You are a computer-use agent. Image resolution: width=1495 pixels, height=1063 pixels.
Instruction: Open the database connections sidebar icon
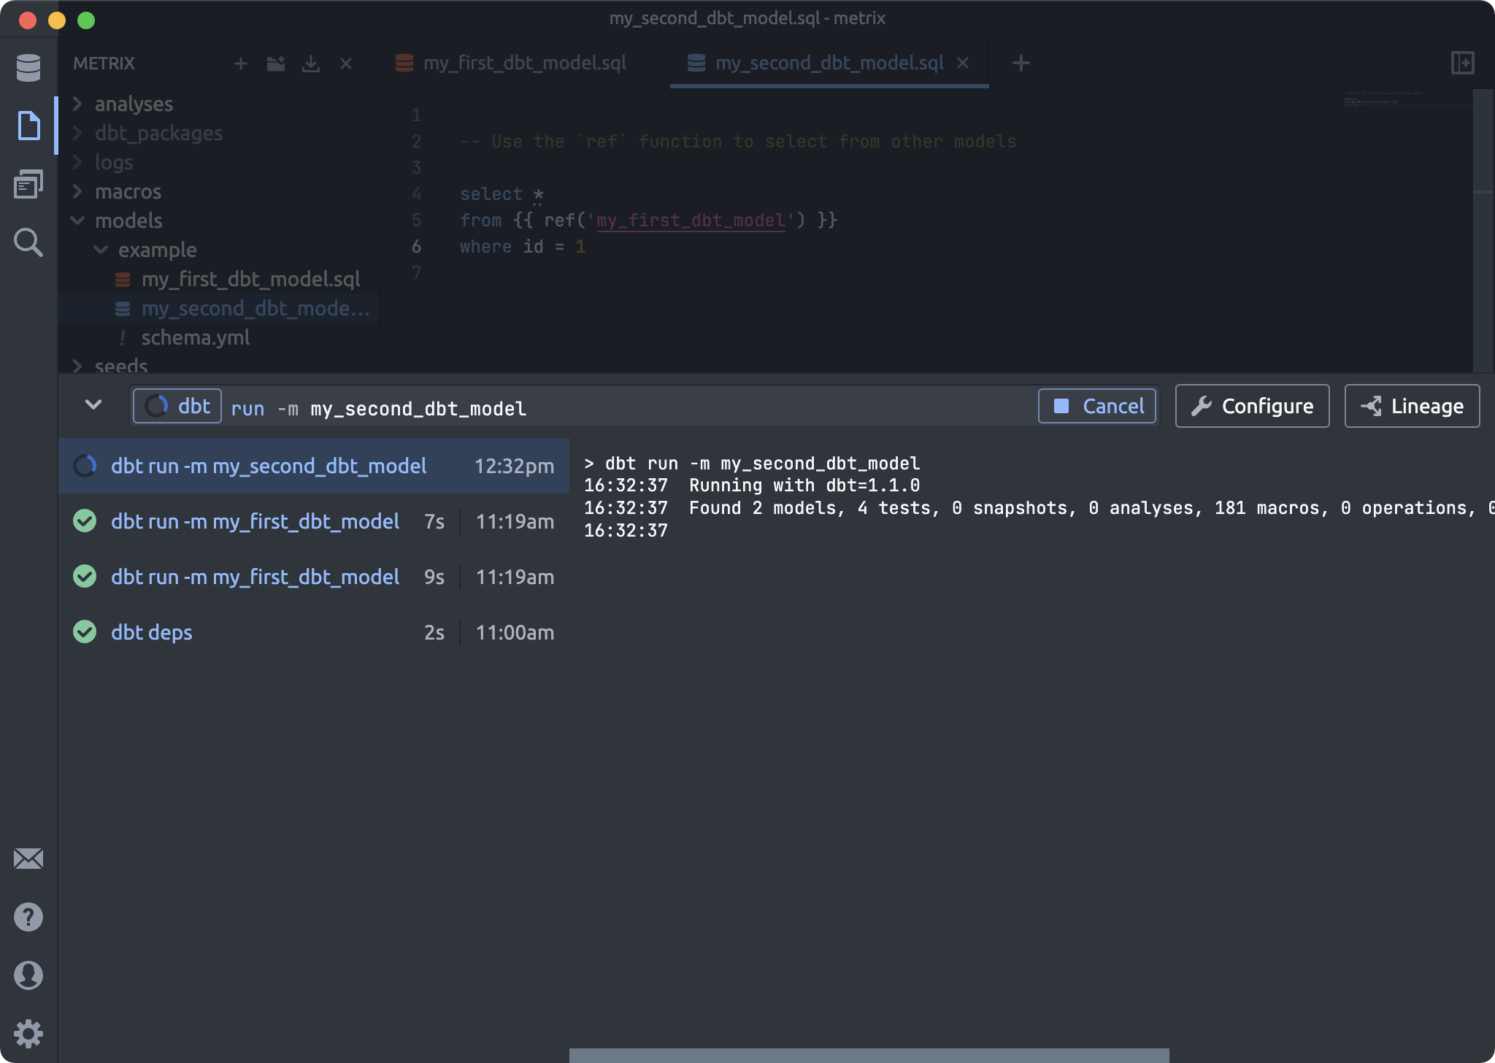(28, 67)
